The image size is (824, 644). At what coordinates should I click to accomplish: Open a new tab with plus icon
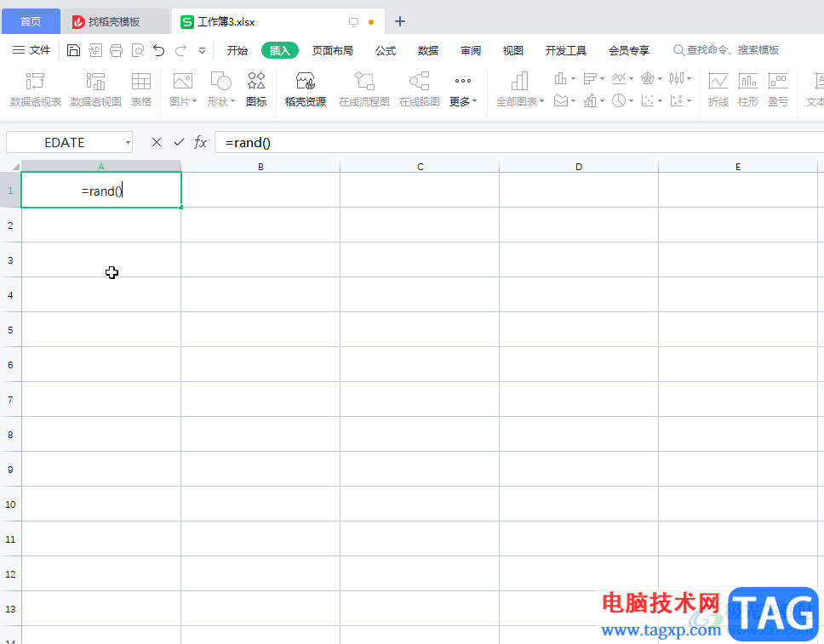point(399,21)
